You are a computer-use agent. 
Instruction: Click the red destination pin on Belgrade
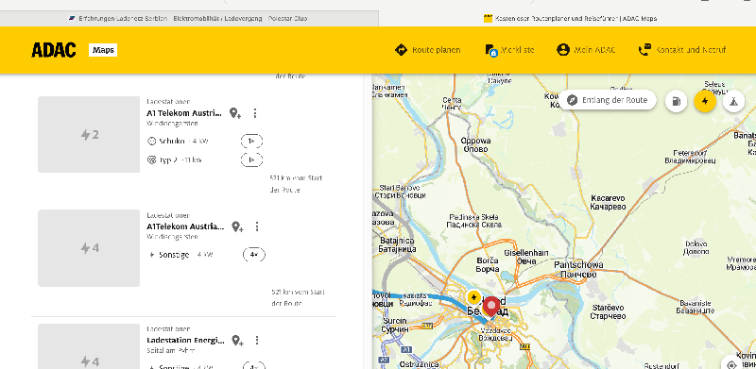[491, 308]
